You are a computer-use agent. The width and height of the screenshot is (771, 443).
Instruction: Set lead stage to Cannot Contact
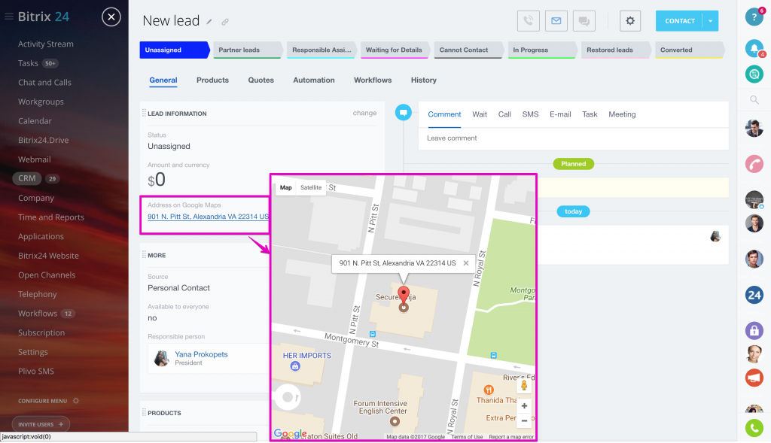tap(468, 50)
